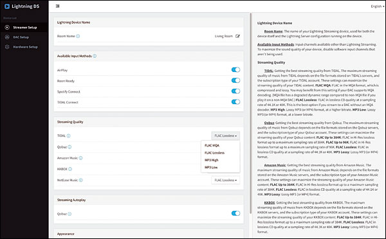Click the Streaming Autoplay Qobuz info icon
Viewport: 386px width, 239px height.
[x=69, y=214]
